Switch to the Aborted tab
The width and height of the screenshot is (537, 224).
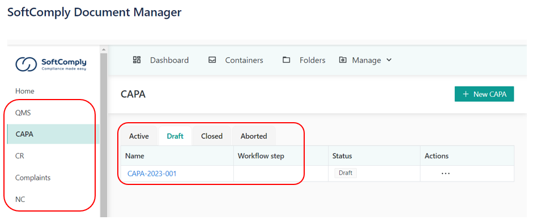point(254,136)
